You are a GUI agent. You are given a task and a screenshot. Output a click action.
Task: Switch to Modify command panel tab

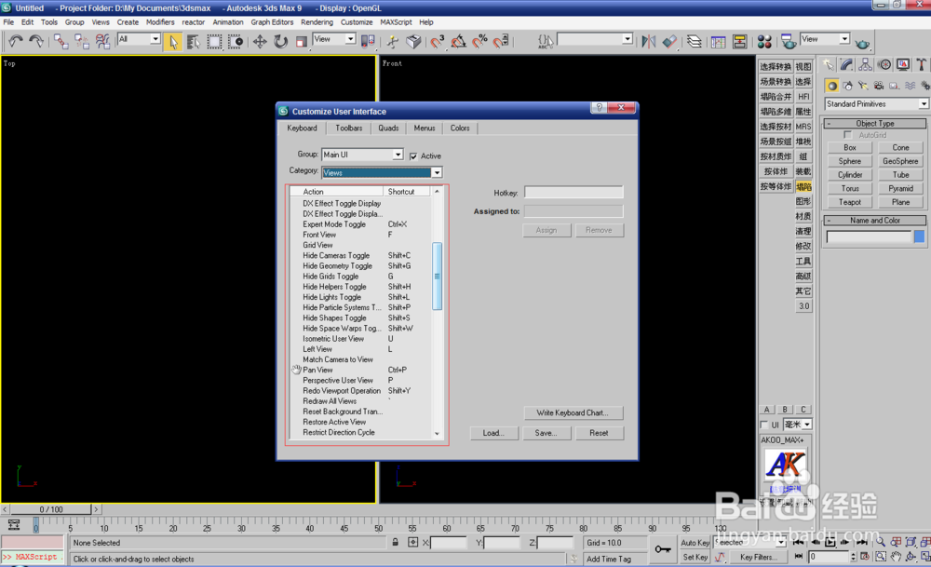[846, 65]
